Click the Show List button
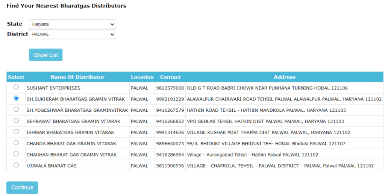 (x=45, y=55)
